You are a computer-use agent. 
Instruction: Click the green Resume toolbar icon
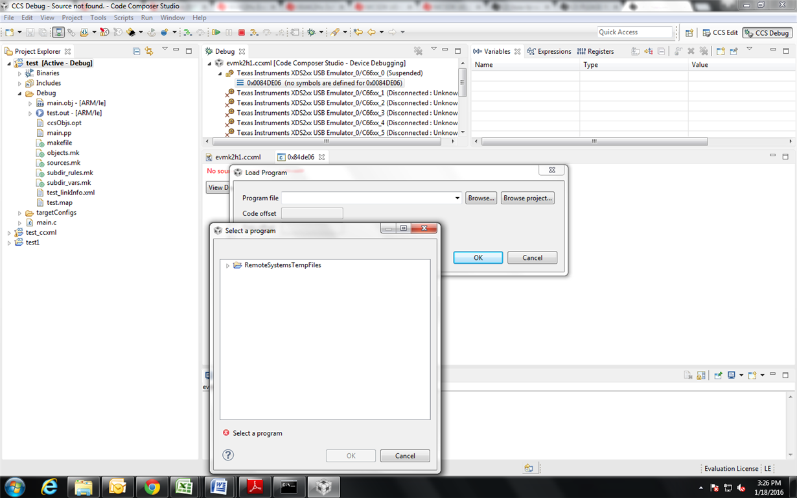click(x=216, y=32)
